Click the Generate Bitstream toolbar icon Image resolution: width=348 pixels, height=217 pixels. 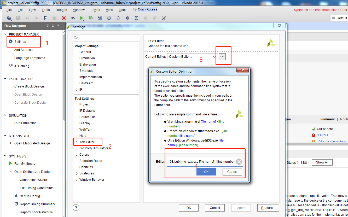coord(91,18)
